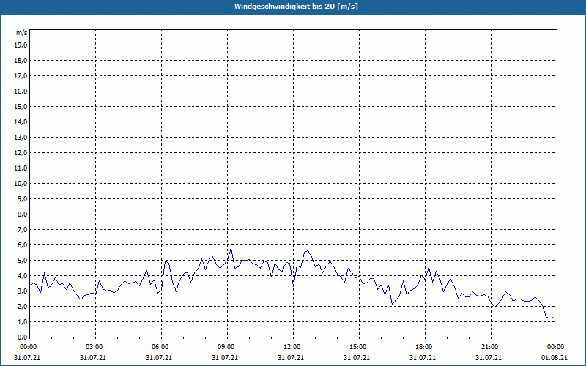Click the 18,0 y-axis label

21,61
